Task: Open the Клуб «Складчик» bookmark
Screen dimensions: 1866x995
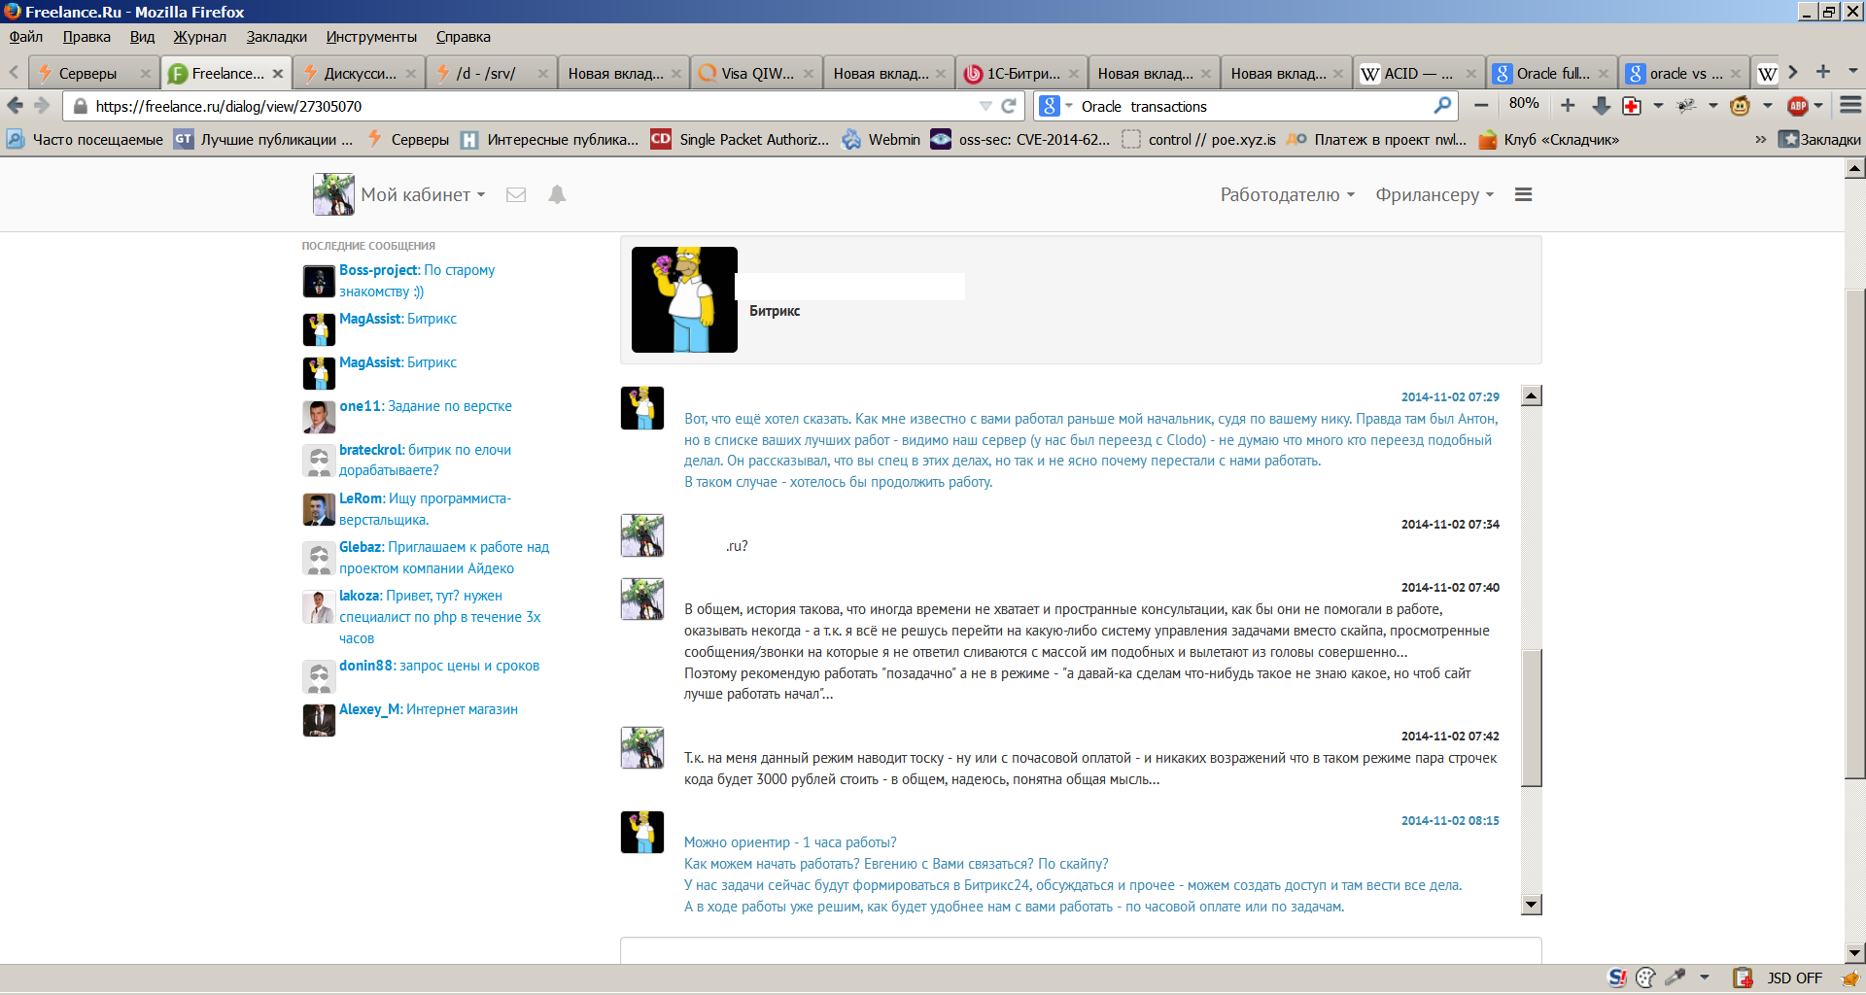Action: tap(1549, 139)
